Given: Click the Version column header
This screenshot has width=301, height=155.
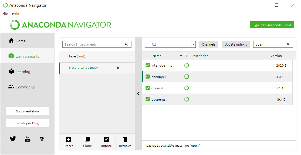Looking at the screenshot, I should pos(276,56).
